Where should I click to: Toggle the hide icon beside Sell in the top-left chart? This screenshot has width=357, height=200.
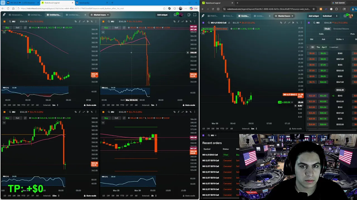click(x=25, y=27)
